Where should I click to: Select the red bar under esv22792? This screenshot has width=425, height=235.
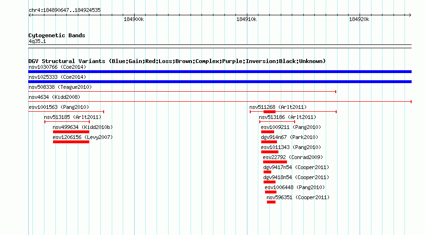[275, 162]
